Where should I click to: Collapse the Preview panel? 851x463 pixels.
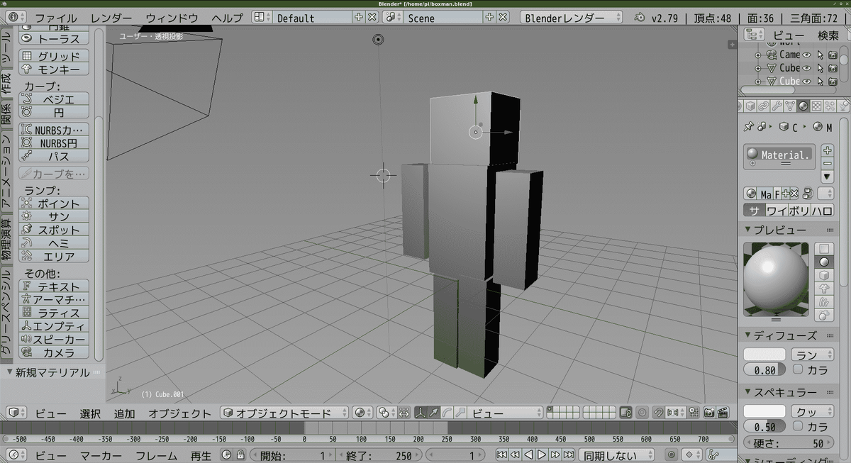(x=748, y=230)
